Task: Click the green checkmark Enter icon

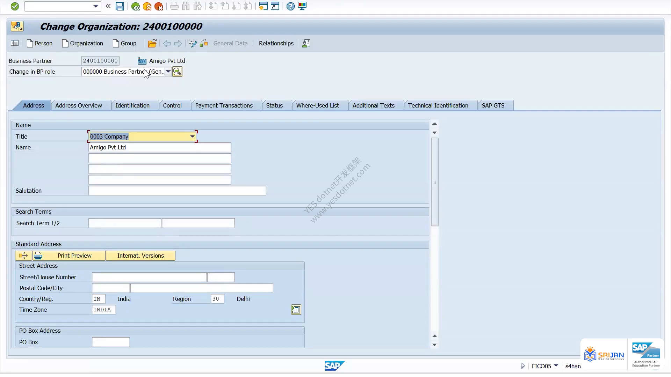Action: [x=15, y=6]
